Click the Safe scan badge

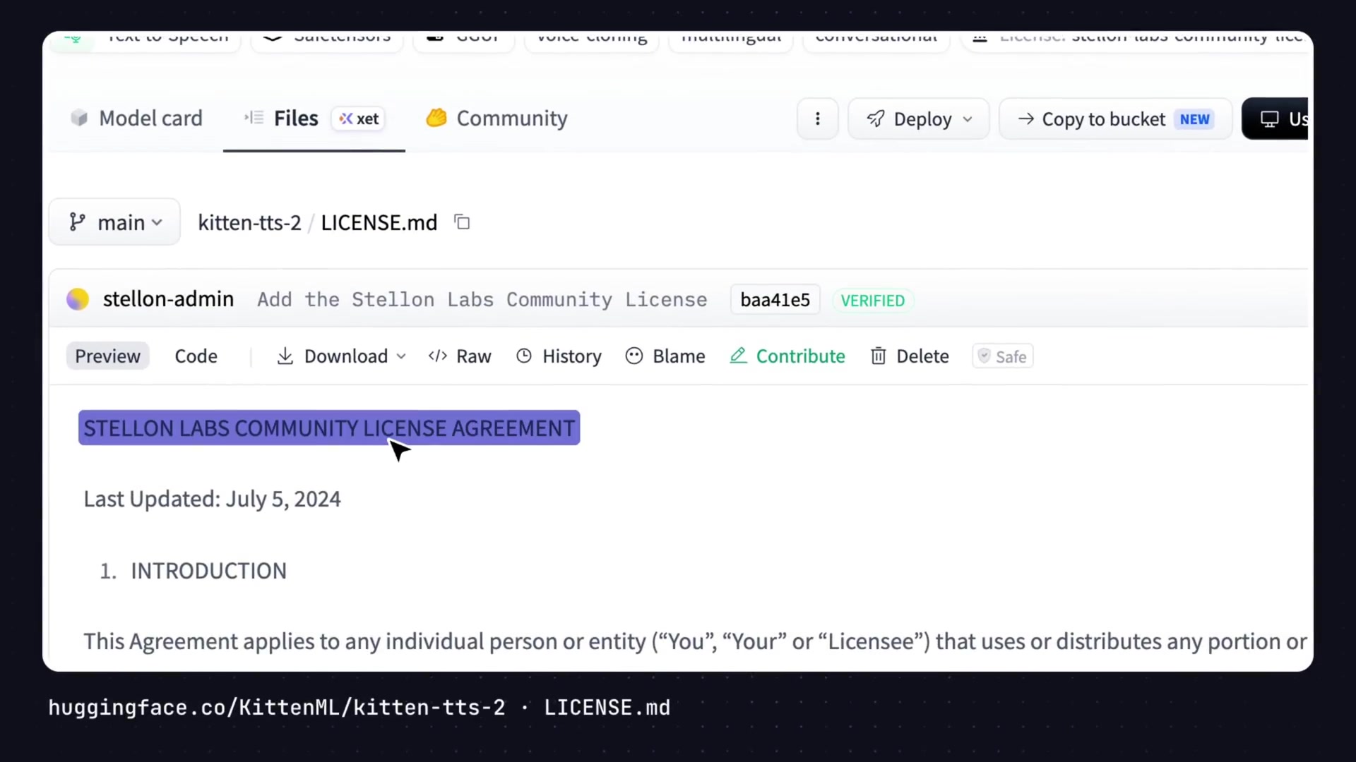(x=1002, y=356)
